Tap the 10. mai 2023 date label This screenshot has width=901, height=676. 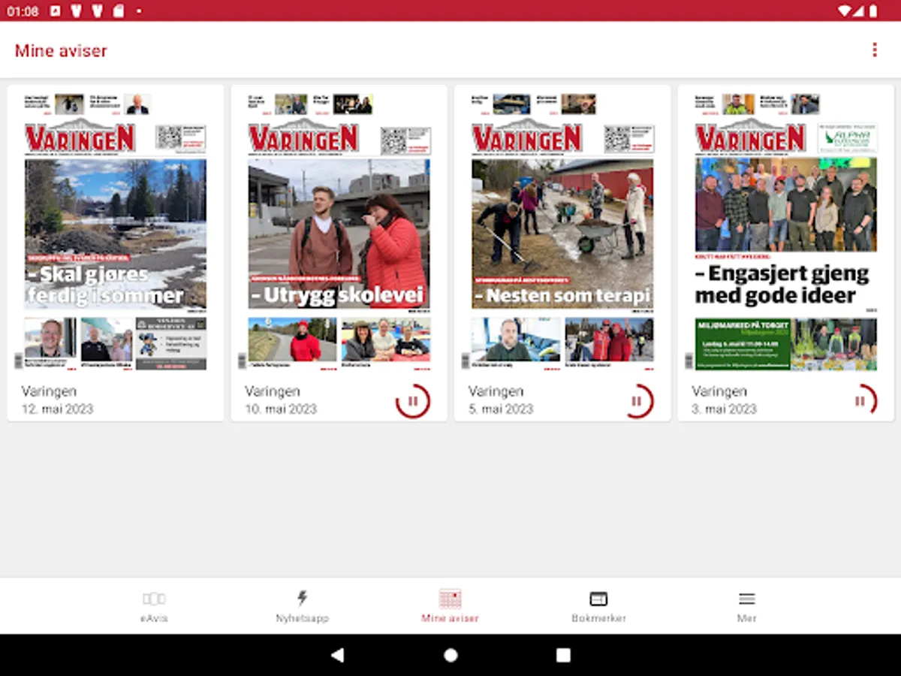pos(281,409)
